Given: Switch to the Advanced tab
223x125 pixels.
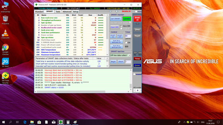Looking at the screenshot, I should tap(67, 12).
